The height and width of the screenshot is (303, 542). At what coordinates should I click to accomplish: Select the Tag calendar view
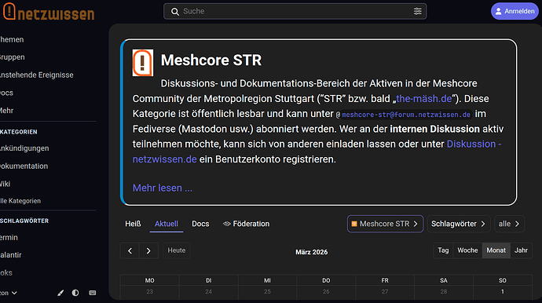443,250
